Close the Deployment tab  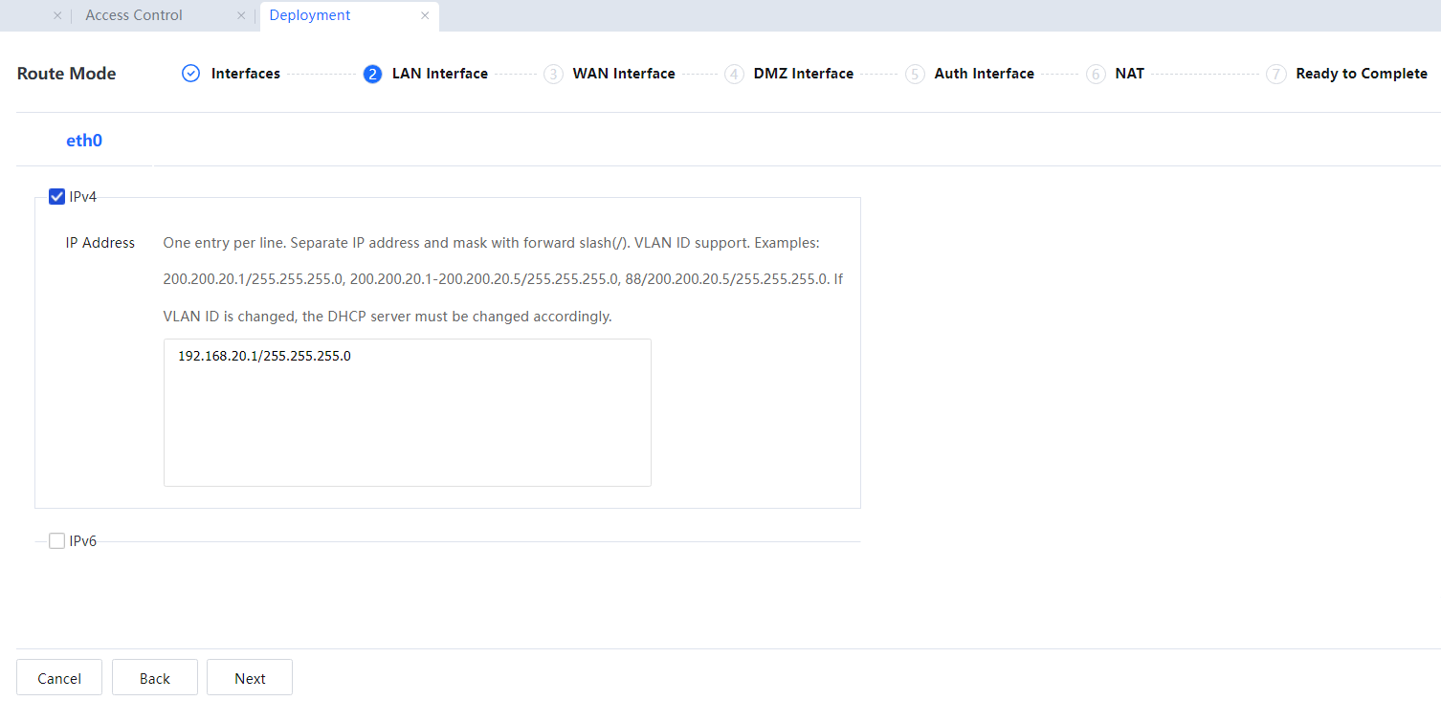(x=425, y=15)
